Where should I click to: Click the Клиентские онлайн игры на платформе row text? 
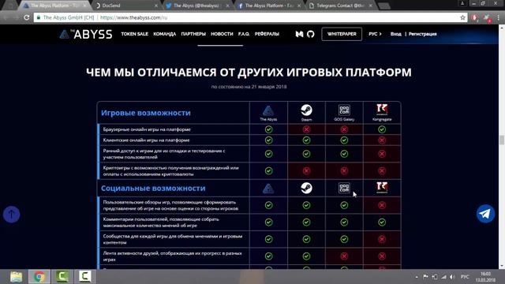pos(146,140)
